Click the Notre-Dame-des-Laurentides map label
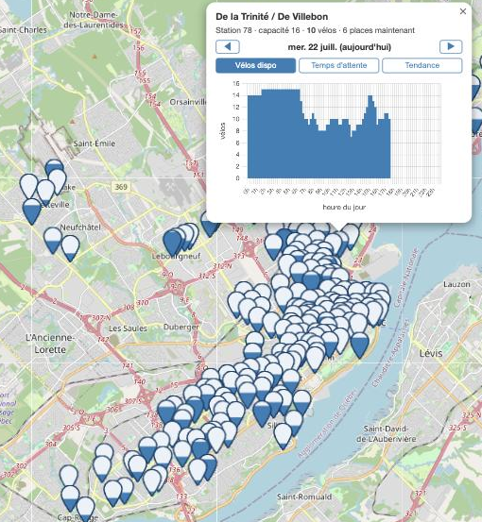482x522 pixels. 93,20
